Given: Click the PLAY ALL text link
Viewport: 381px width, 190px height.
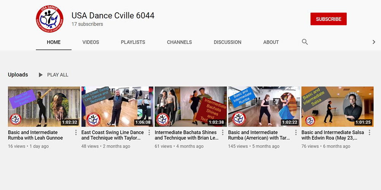Looking at the screenshot, I should point(57,75).
